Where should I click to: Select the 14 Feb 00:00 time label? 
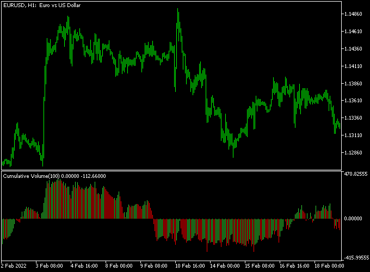tap(224, 266)
